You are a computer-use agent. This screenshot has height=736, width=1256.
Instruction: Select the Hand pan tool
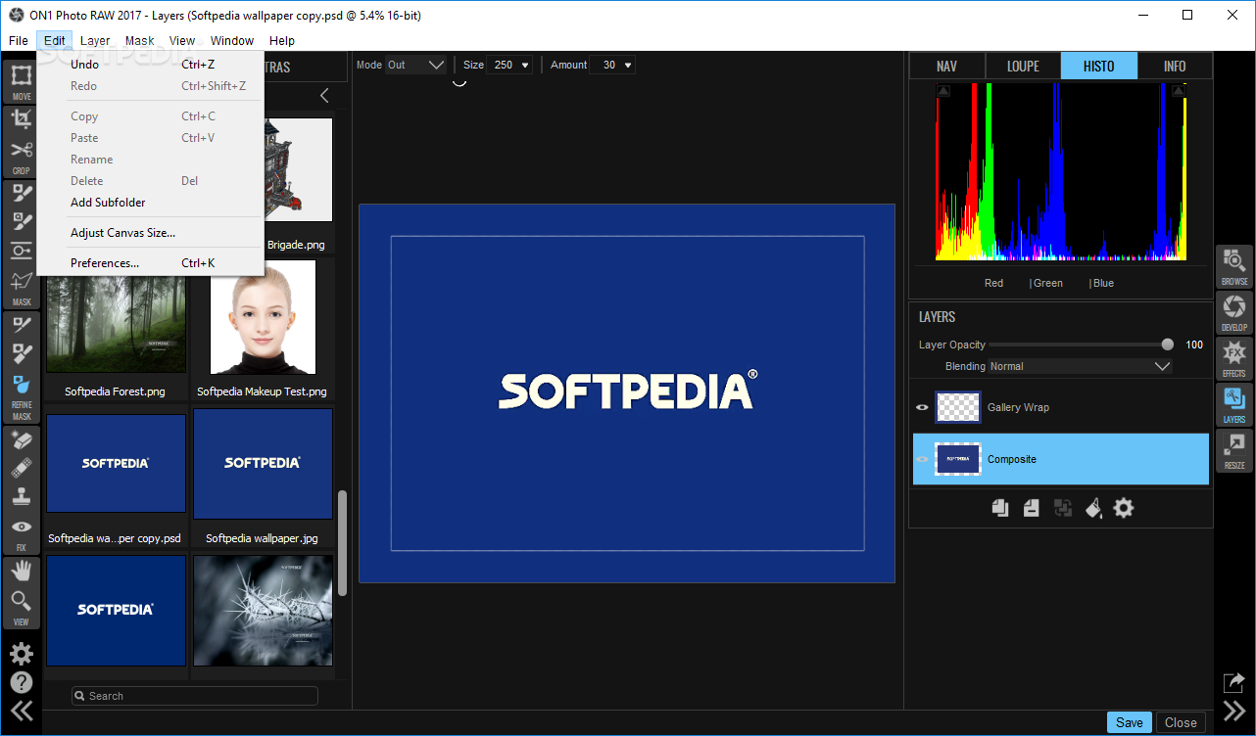point(22,570)
